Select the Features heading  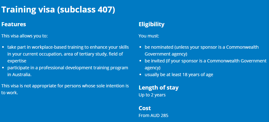click(13, 24)
